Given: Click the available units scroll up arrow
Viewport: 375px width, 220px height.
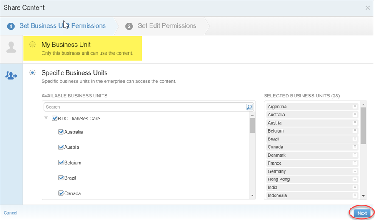Looking at the screenshot, I should 252,115.
